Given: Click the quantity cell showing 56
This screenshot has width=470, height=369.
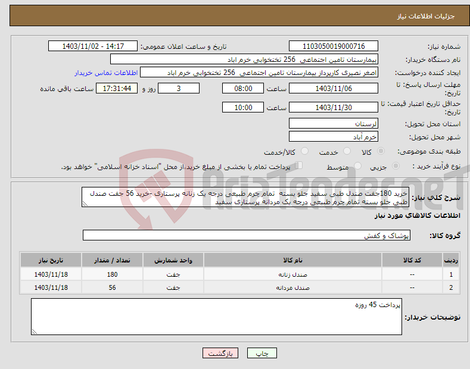Looking at the screenshot, I should pos(112,287).
